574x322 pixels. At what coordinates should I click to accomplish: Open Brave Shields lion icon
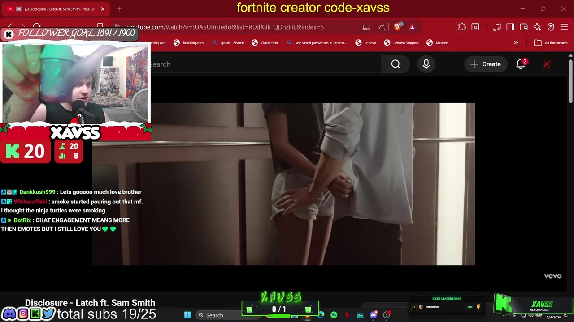pyautogui.click(x=397, y=27)
